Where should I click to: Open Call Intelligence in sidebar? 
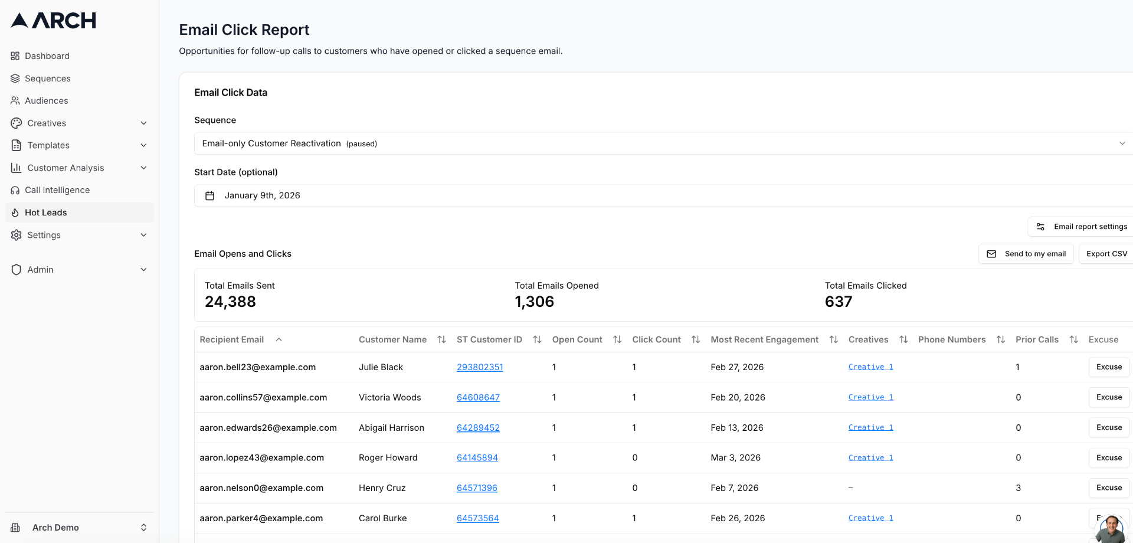(x=79, y=190)
